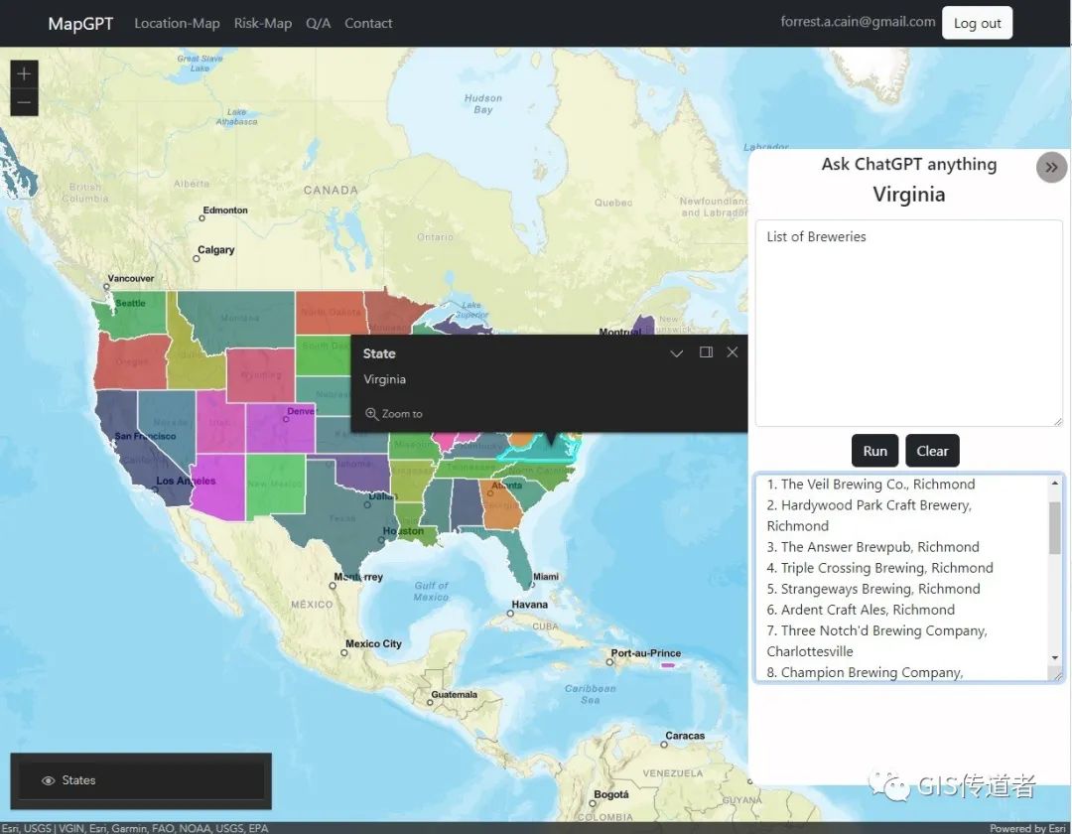Collapse the ChatGPT side panel with the double-arrow button
The height and width of the screenshot is (834, 1072).
point(1051,167)
